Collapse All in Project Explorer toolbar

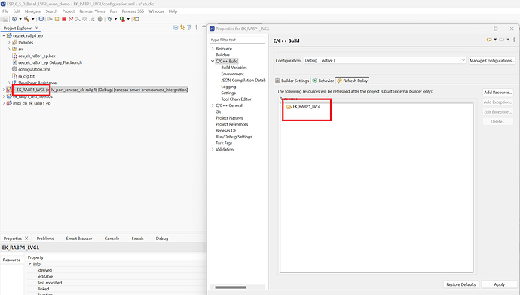176,28
